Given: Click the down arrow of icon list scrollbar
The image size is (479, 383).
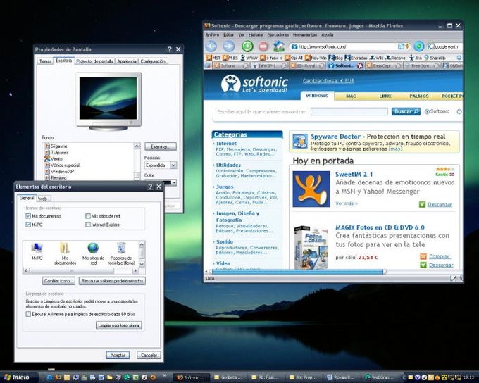Looking at the screenshot, I should [142, 263].
